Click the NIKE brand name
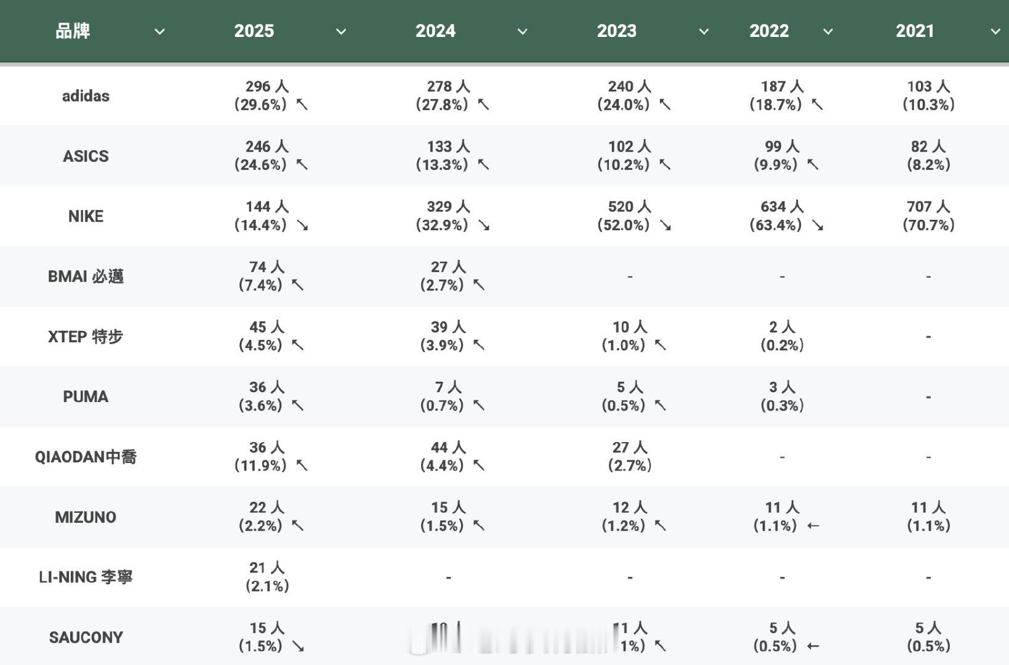1009x665 pixels. pos(86,216)
